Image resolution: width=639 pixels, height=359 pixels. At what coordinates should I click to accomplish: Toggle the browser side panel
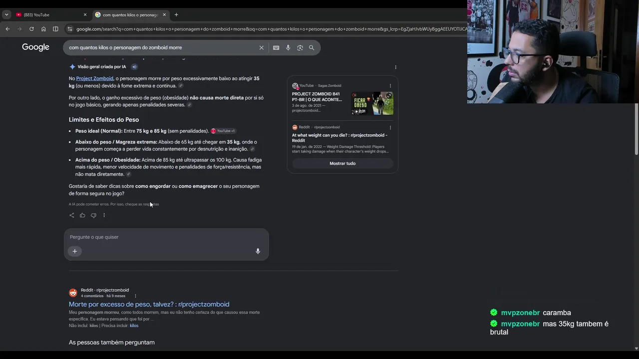click(55, 29)
